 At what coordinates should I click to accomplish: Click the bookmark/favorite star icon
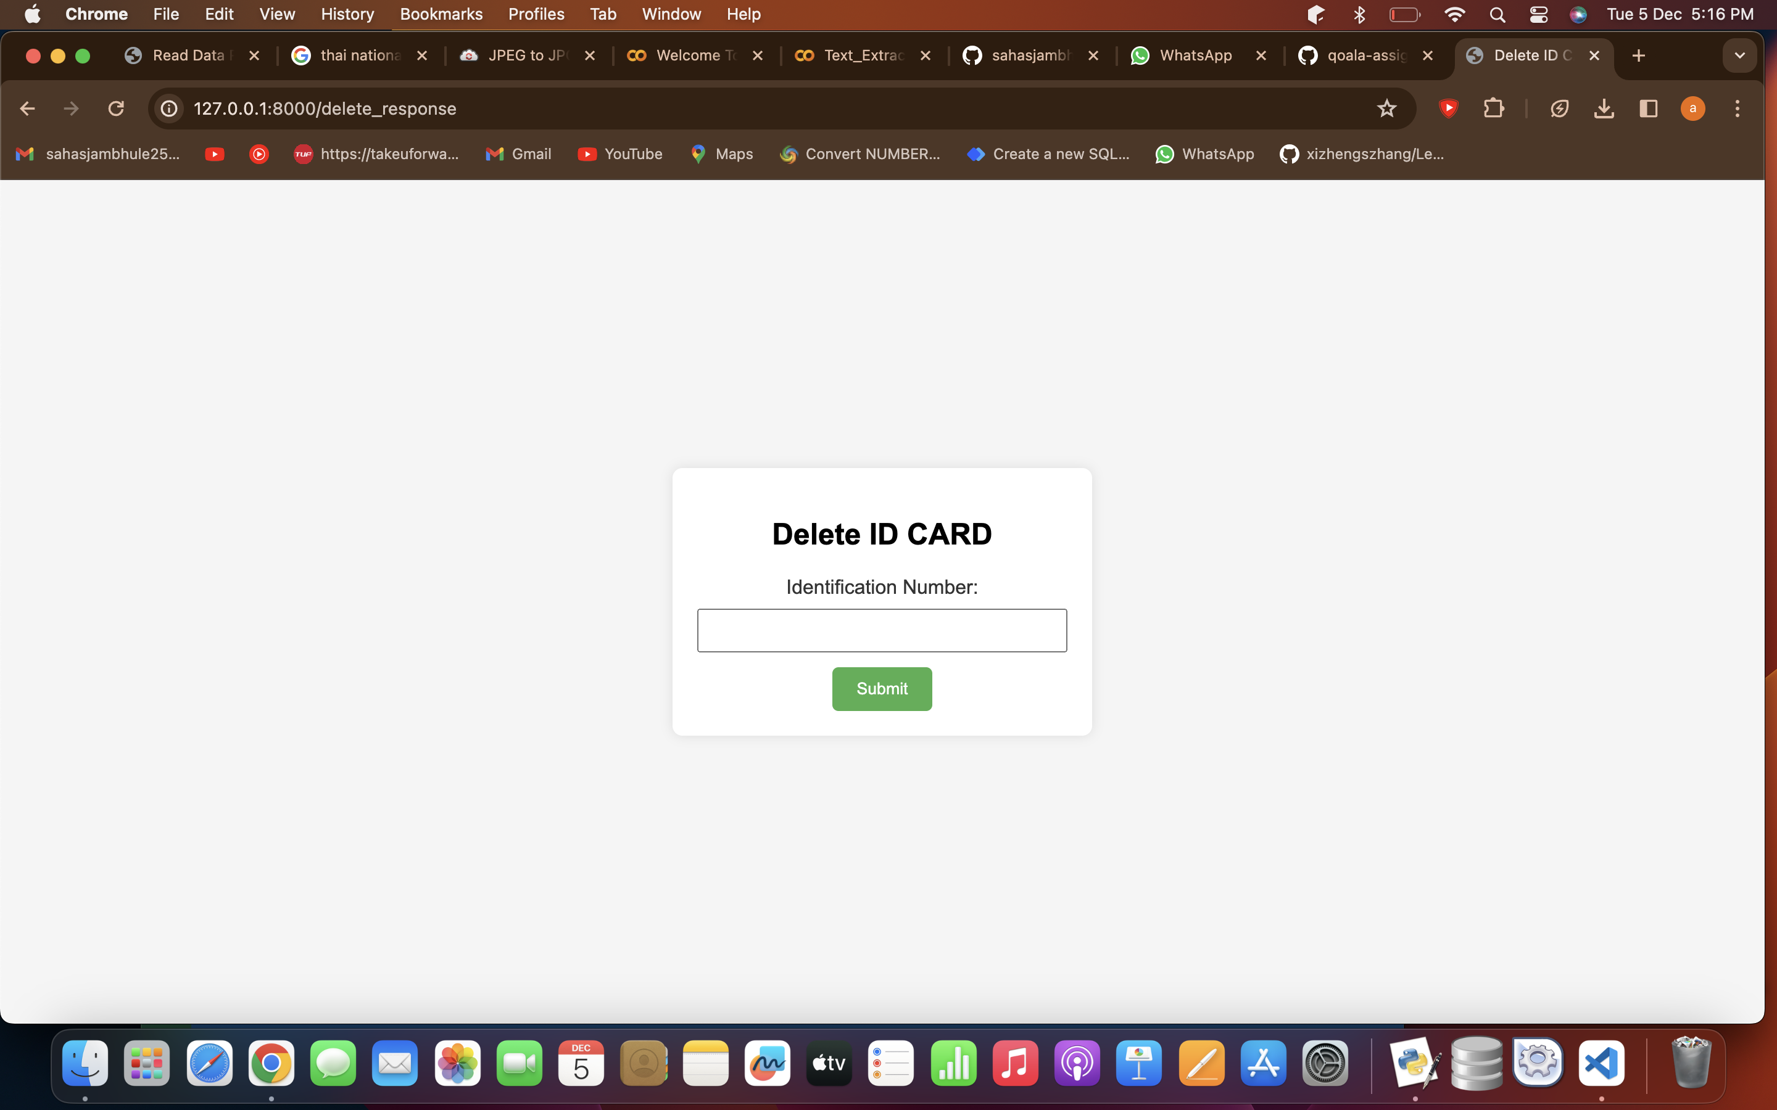(x=1386, y=109)
